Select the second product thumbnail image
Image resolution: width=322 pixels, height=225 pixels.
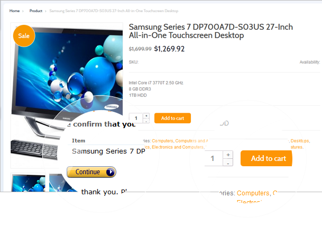tap(62, 183)
